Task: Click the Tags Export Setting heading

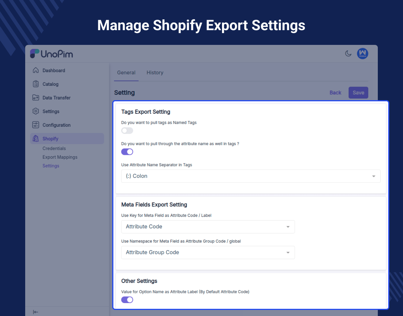Action: tap(146, 112)
